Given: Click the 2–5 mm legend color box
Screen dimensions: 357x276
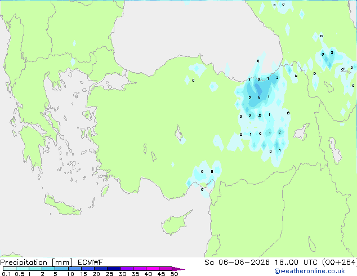Looking at the screenshot, I should pos(48,269).
